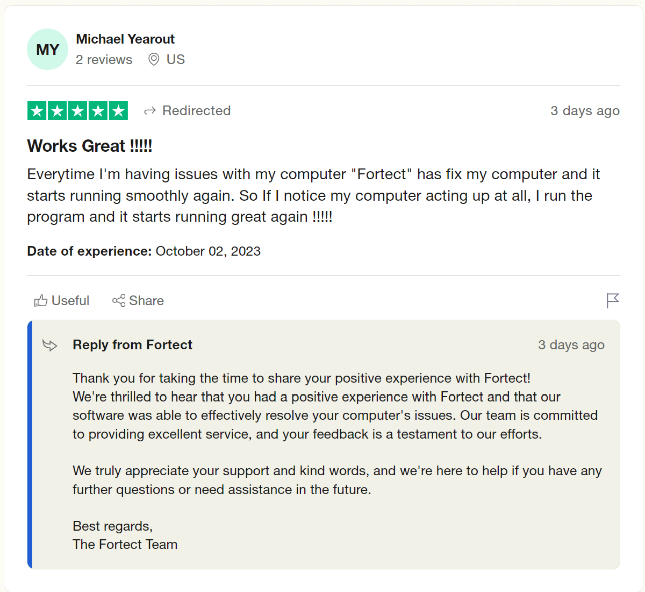Click the first green rating star
Screen dimensions: 645x592
coord(37,111)
